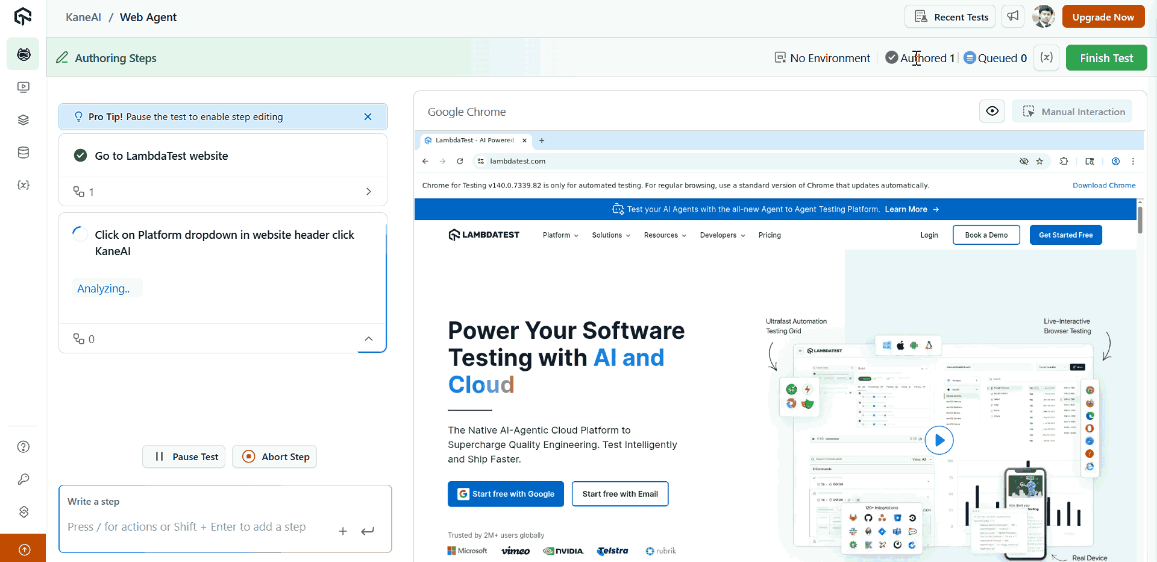Collapse the Analyzing step details chevron
This screenshot has height=562, width=1157.
(369, 338)
